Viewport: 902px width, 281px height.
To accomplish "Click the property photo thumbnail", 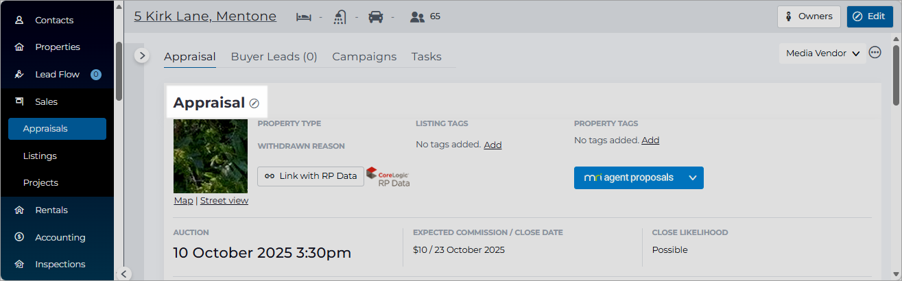I will pos(211,156).
